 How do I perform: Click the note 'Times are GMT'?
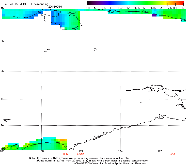point(49,158)
